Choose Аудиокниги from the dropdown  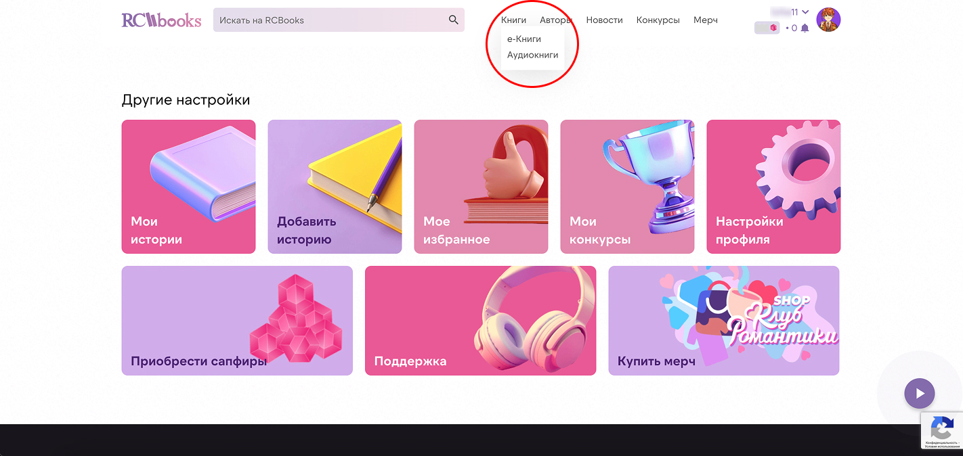coord(532,55)
